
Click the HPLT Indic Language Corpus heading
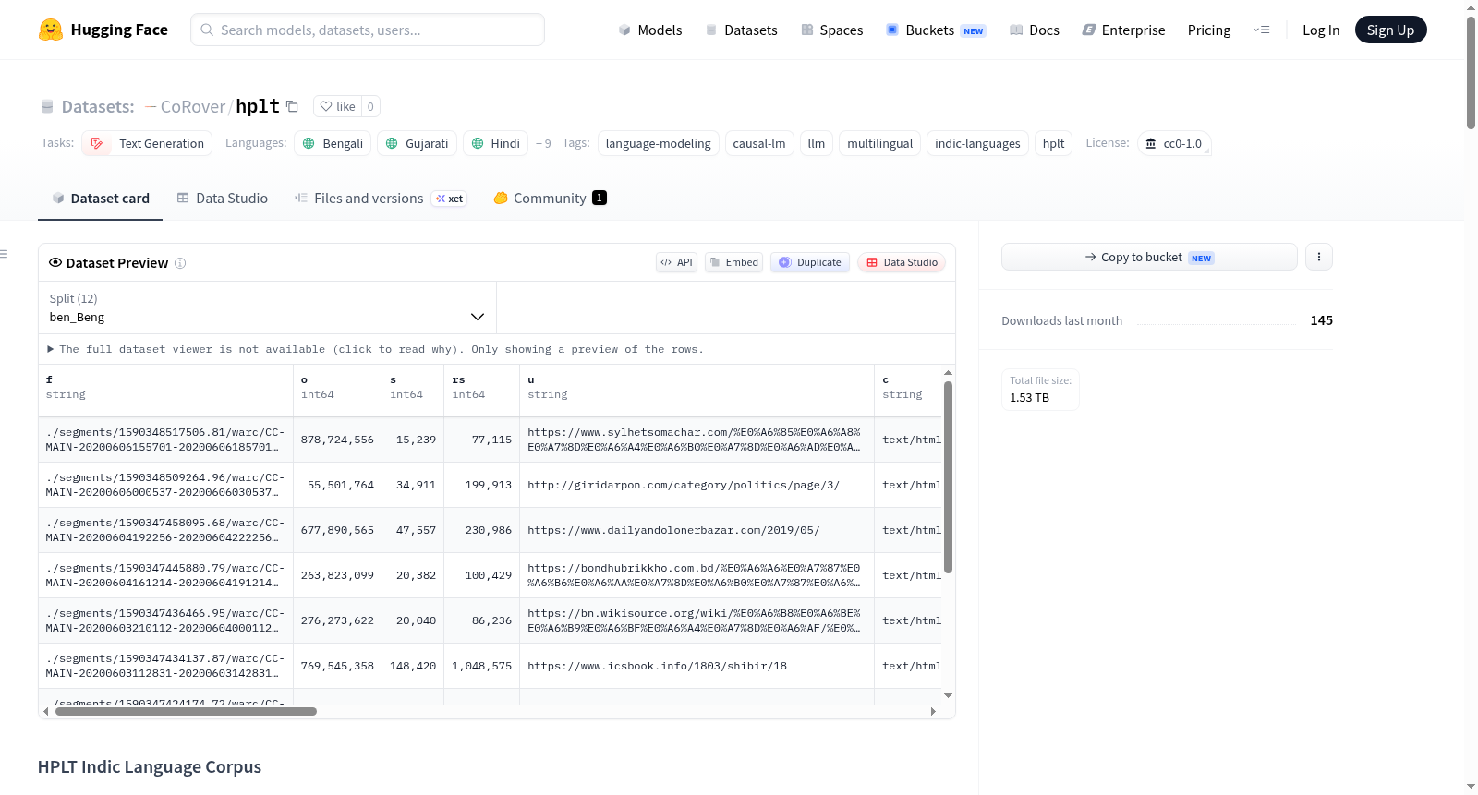coord(150,767)
